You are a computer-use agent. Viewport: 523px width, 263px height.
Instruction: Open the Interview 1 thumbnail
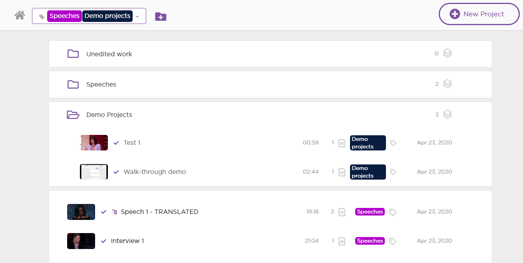pyautogui.click(x=81, y=241)
